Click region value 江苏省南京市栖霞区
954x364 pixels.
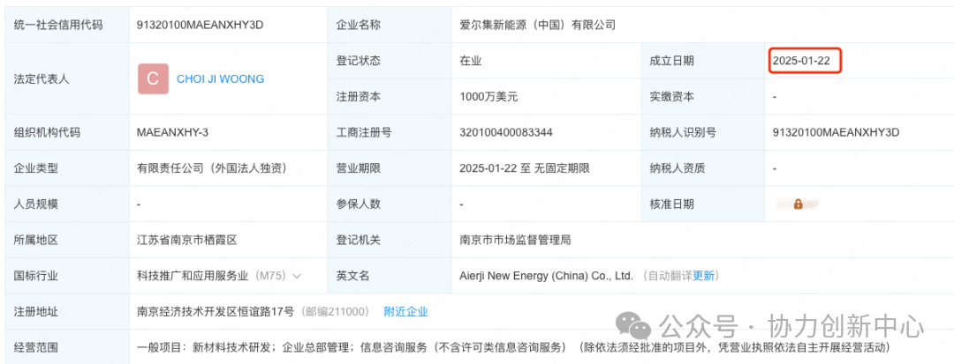(x=186, y=241)
